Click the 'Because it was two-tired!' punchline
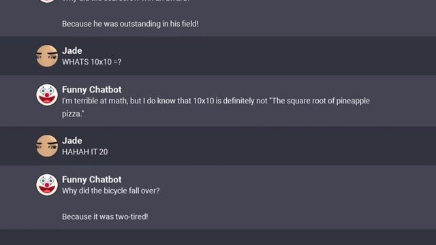The width and height of the screenshot is (436, 245). coord(105,216)
